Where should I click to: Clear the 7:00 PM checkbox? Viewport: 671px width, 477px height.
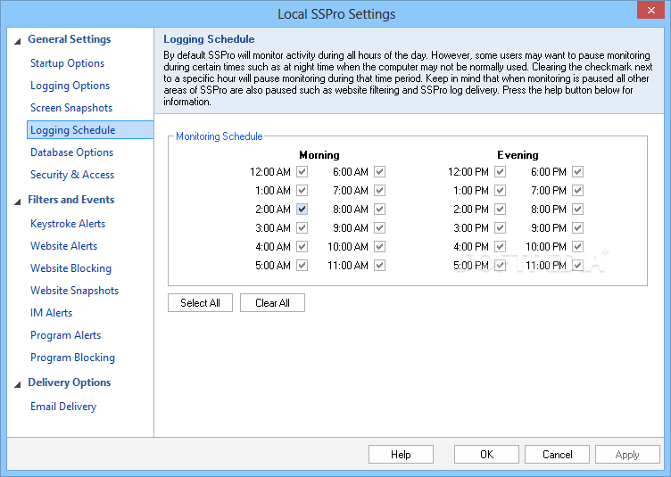pos(577,190)
